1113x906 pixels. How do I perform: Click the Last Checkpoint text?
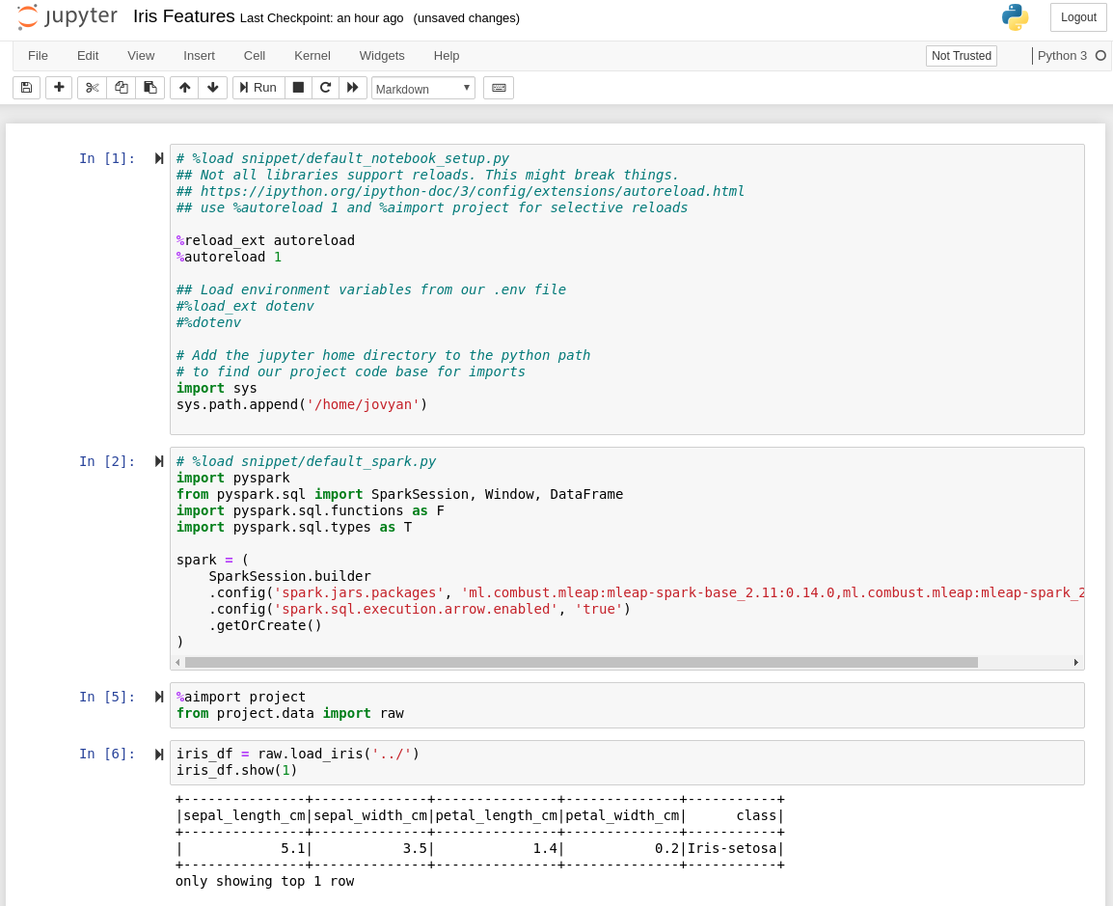321,17
